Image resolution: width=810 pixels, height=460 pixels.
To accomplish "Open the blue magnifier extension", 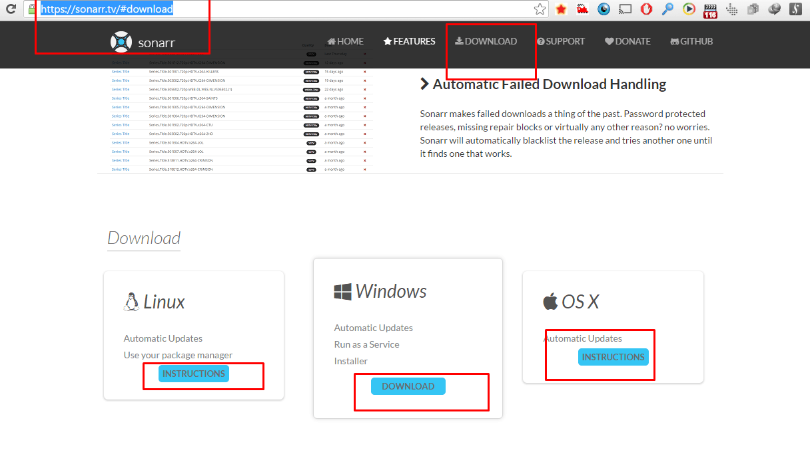I will coord(667,9).
